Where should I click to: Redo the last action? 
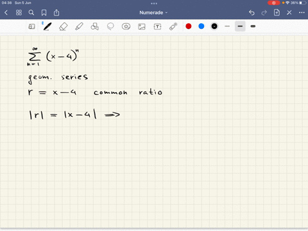tap(264, 13)
